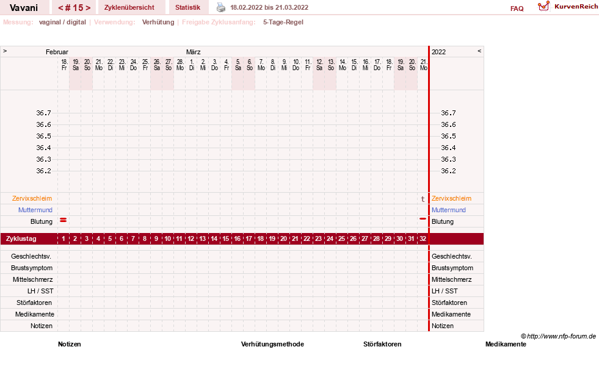Click the single bleeding mark on day 32
The image size is (599, 380).
pyautogui.click(x=423, y=219)
